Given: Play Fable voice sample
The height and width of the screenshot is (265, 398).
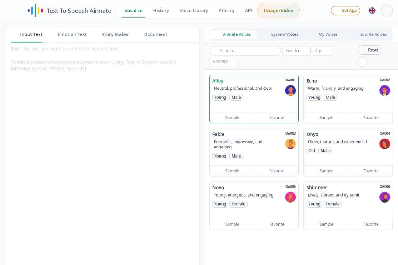Looking at the screenshot, I should pyautogui.click(x=232, y=171).
